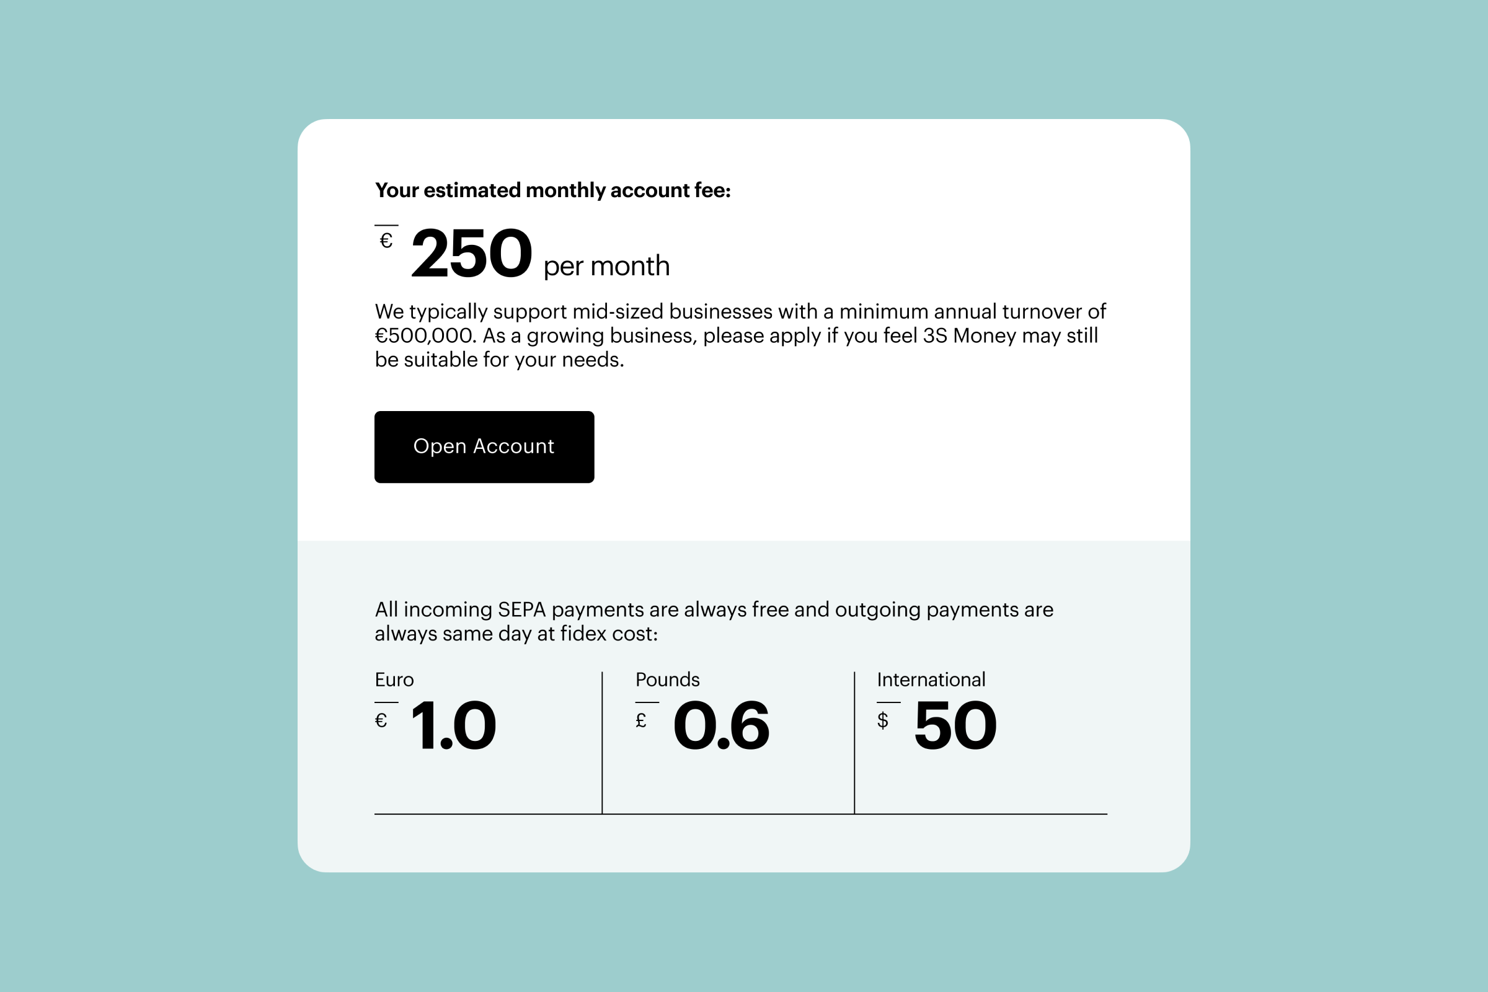This screenshot has height=992, width=1488.
Task: Click the Pounds payment cost label
Action: click(x=668, y=680)
